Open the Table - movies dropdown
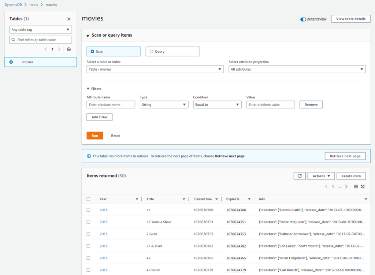 tap(155, 69)
